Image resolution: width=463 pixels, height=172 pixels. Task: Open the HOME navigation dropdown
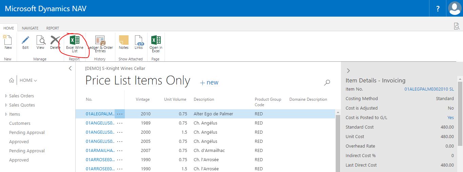tap(28, 80)
